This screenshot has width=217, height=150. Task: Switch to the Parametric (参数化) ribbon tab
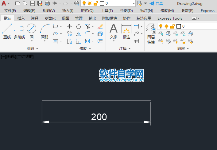50,18
